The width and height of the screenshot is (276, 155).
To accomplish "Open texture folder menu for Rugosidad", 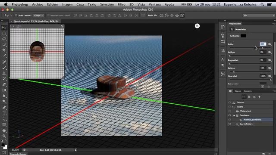I will [270, 60].
